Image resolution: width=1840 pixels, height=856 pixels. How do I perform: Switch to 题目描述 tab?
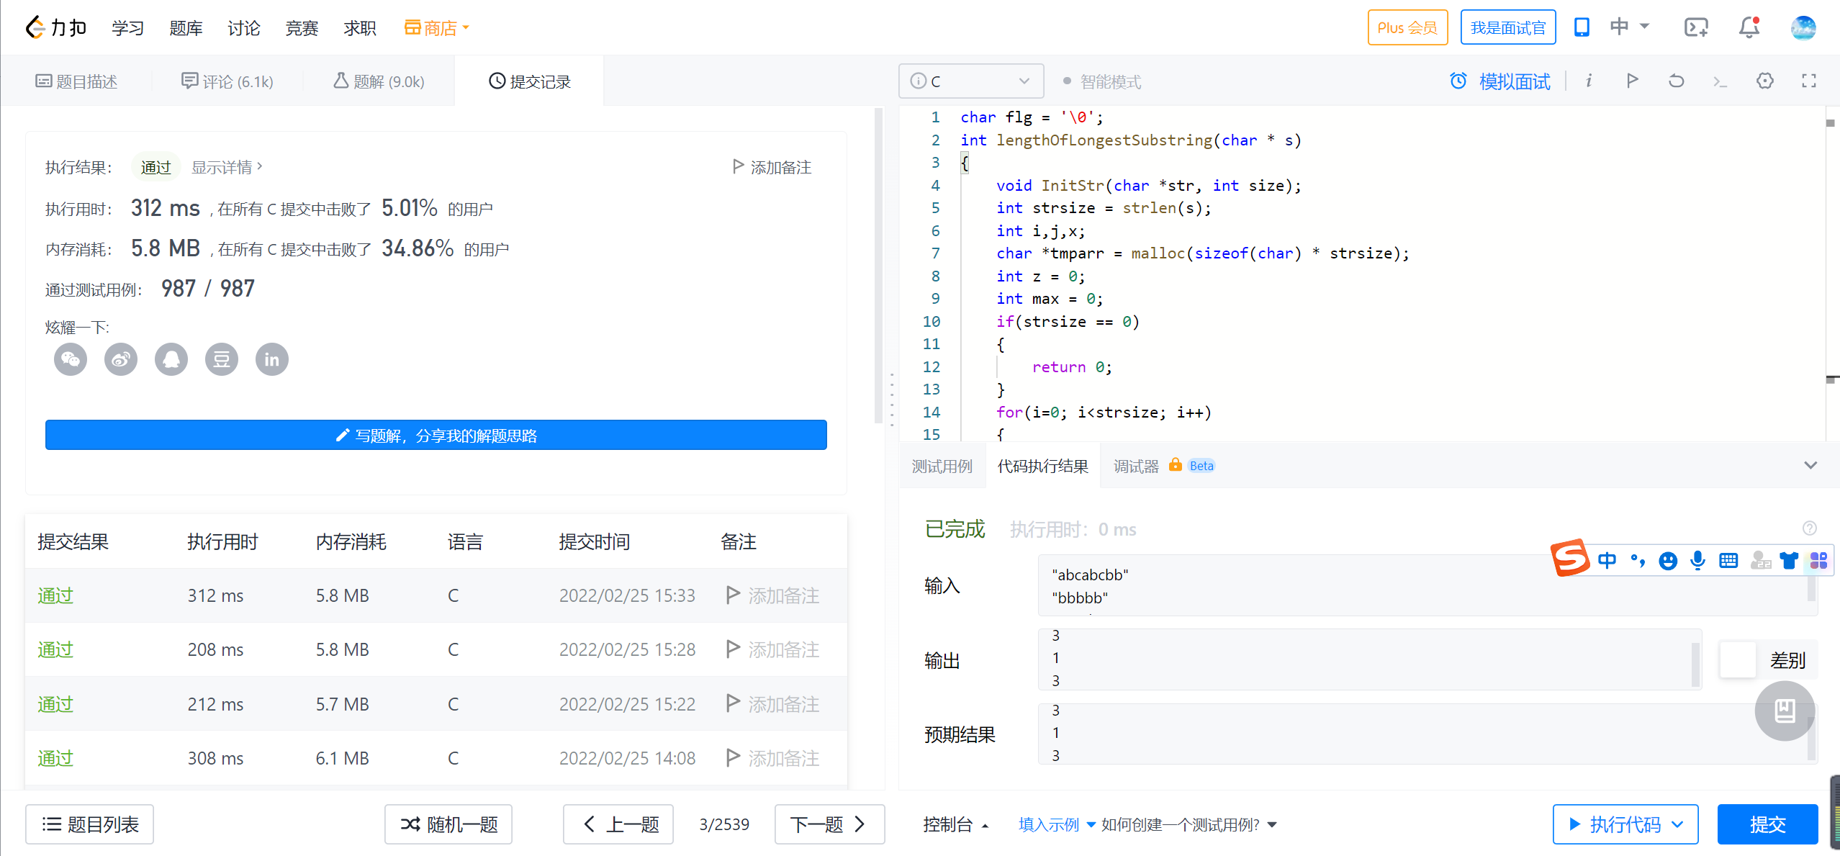tap(76, 81)
